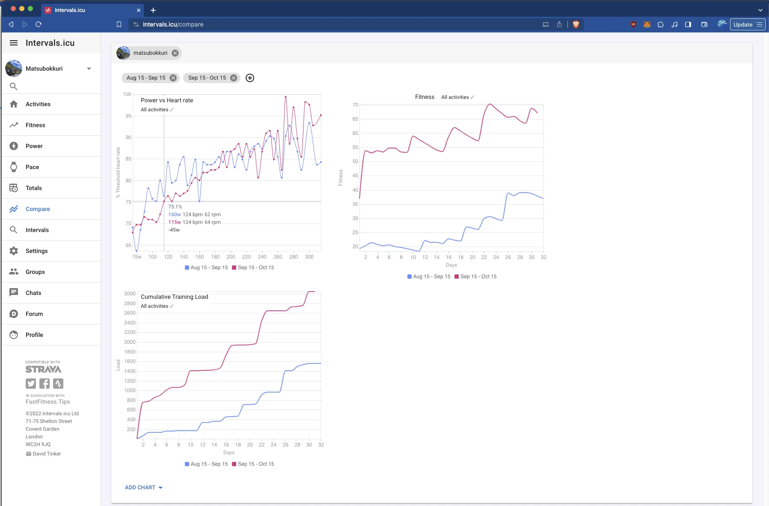Viewport: 769px width, 506px height.
Task: Edit Power vs Heart rate activities filter
Action: [x=172, y=110]
